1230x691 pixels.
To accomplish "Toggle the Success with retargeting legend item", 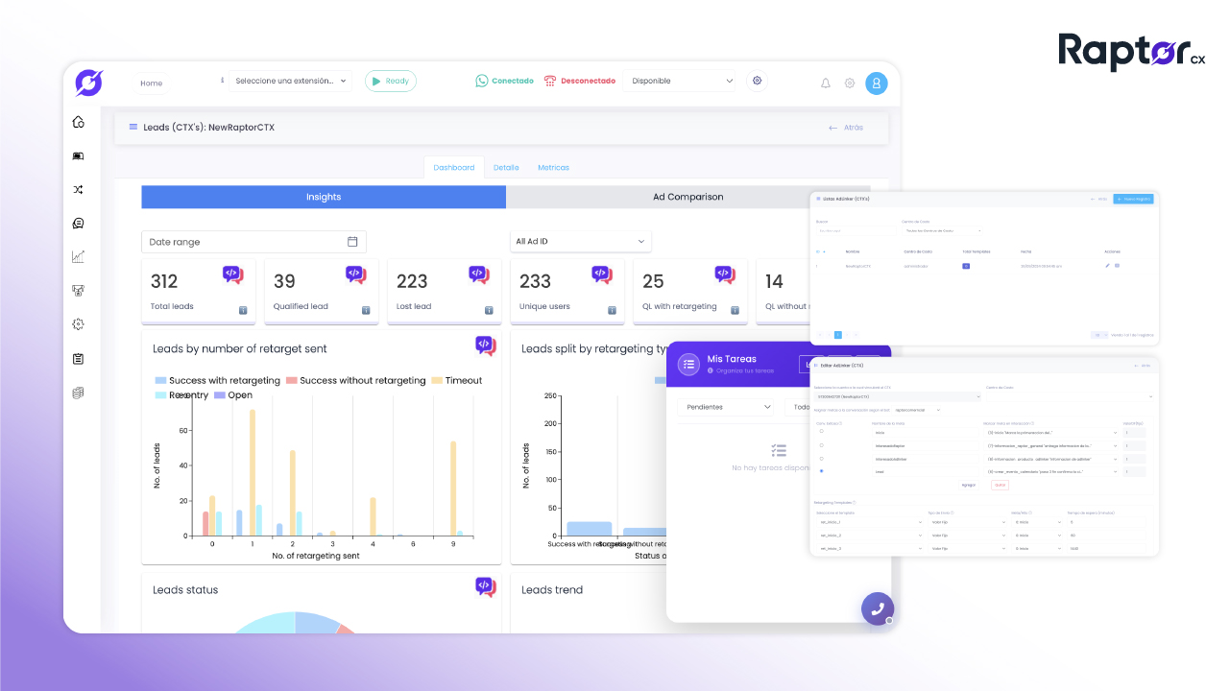I will [217, 380].
